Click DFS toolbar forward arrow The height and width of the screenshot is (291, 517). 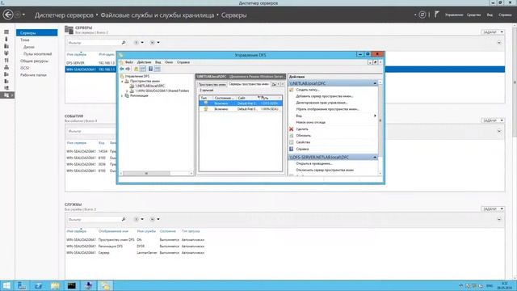(x=128, y=69)
